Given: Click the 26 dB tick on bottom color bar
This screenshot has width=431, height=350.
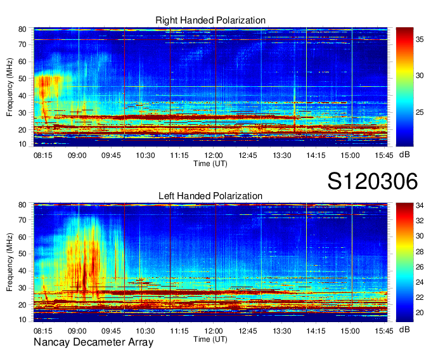Looking at the screenshot, I should pos(420,267).
